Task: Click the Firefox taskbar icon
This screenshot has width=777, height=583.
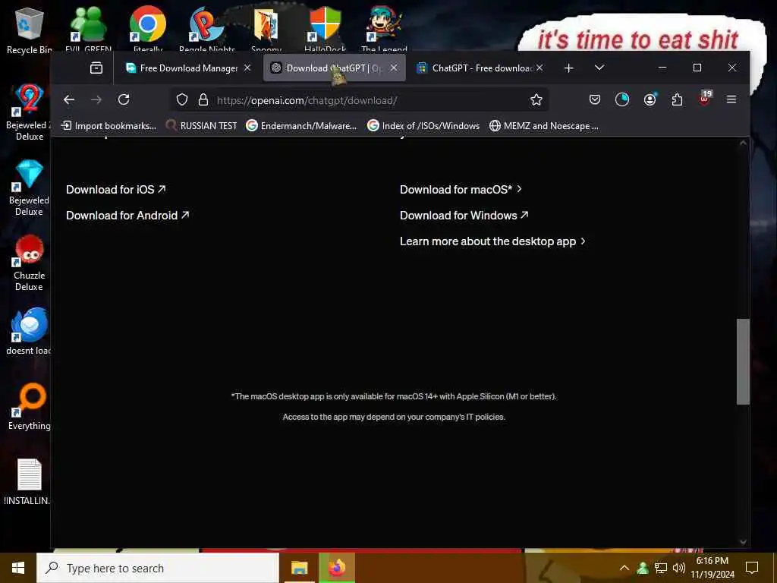Action: [x=337, y=568]
